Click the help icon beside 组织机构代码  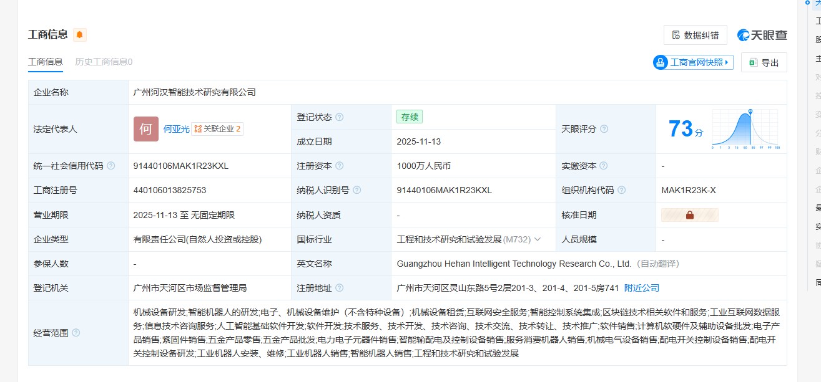pyautogui.click(x=621, y=190)
